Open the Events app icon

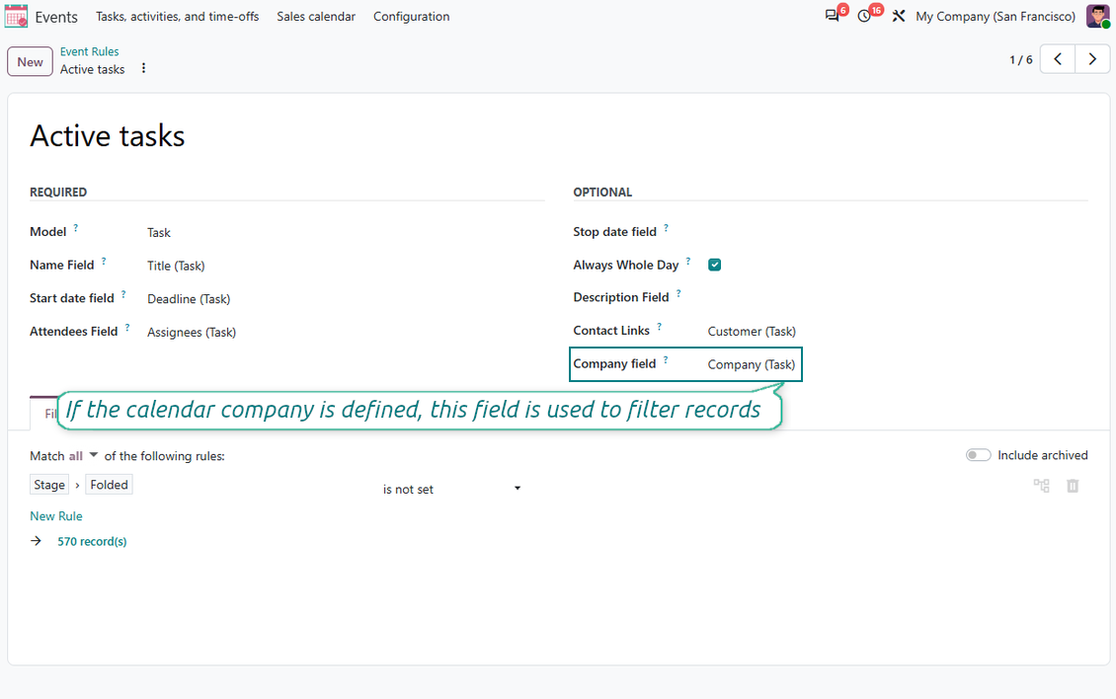[x=16, y=16]
